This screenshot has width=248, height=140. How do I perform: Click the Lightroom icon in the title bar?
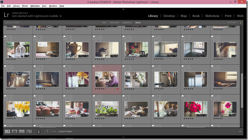coord(2,2)
